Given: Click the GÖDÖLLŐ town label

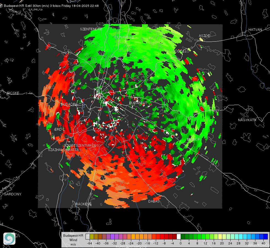Looking at the screenshot, I should (181, 51).
